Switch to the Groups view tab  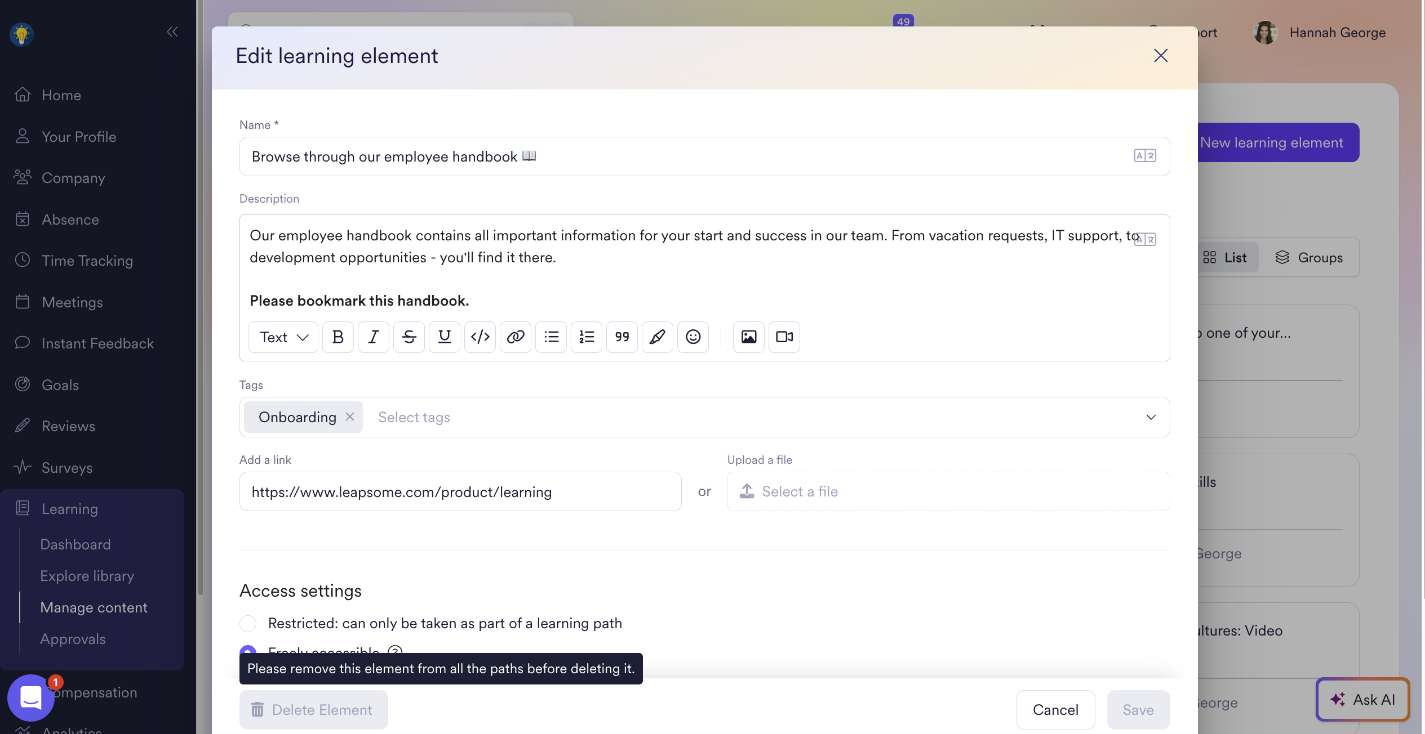click(1309, 258)
